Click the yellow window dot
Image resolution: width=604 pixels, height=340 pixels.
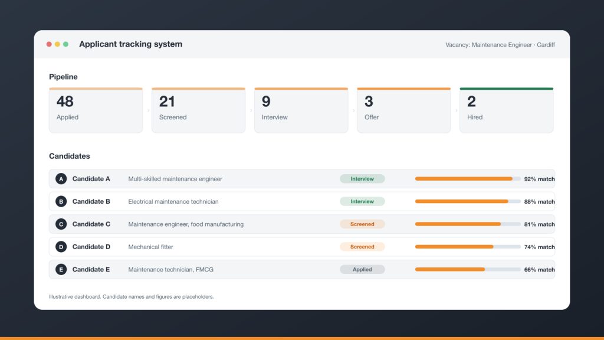tap(57, 44)
